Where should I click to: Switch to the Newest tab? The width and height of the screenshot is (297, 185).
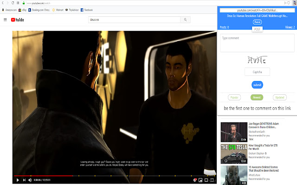257,98
